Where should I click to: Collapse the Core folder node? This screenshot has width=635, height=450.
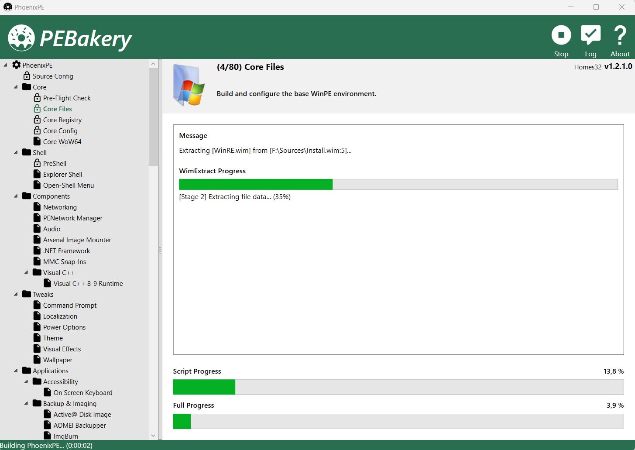[x=16, y=87]
